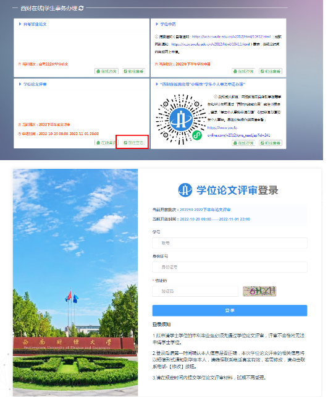Click the 学号 account input field
Image resolution: width=328 pixels, height=397 pixels.
click(230, 243)
